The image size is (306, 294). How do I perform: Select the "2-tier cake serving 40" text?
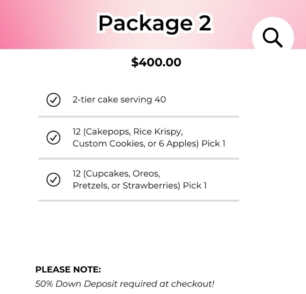pos(119,100)
